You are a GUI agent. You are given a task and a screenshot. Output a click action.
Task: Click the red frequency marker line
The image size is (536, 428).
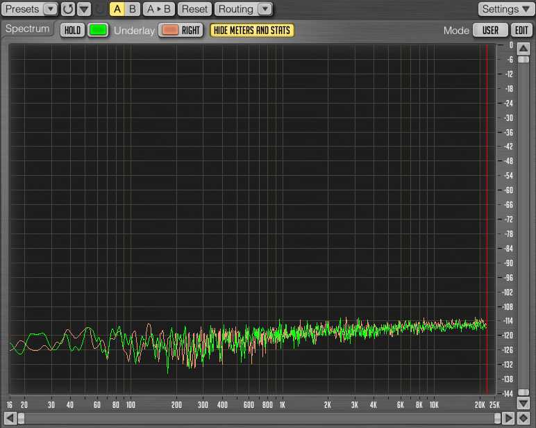pyautogui.click(x=487, y=219)
